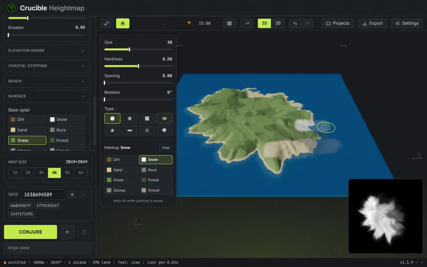The width and height of the screenshot is (427, 267).
Task: Click the trend line chart icon
Action: [247, 23]
